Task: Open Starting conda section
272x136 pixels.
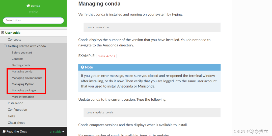Action: (x=21, y=65)
